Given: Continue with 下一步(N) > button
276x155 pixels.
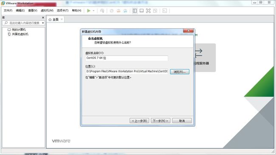Looking at the screenshot, I should click(161, 121).
